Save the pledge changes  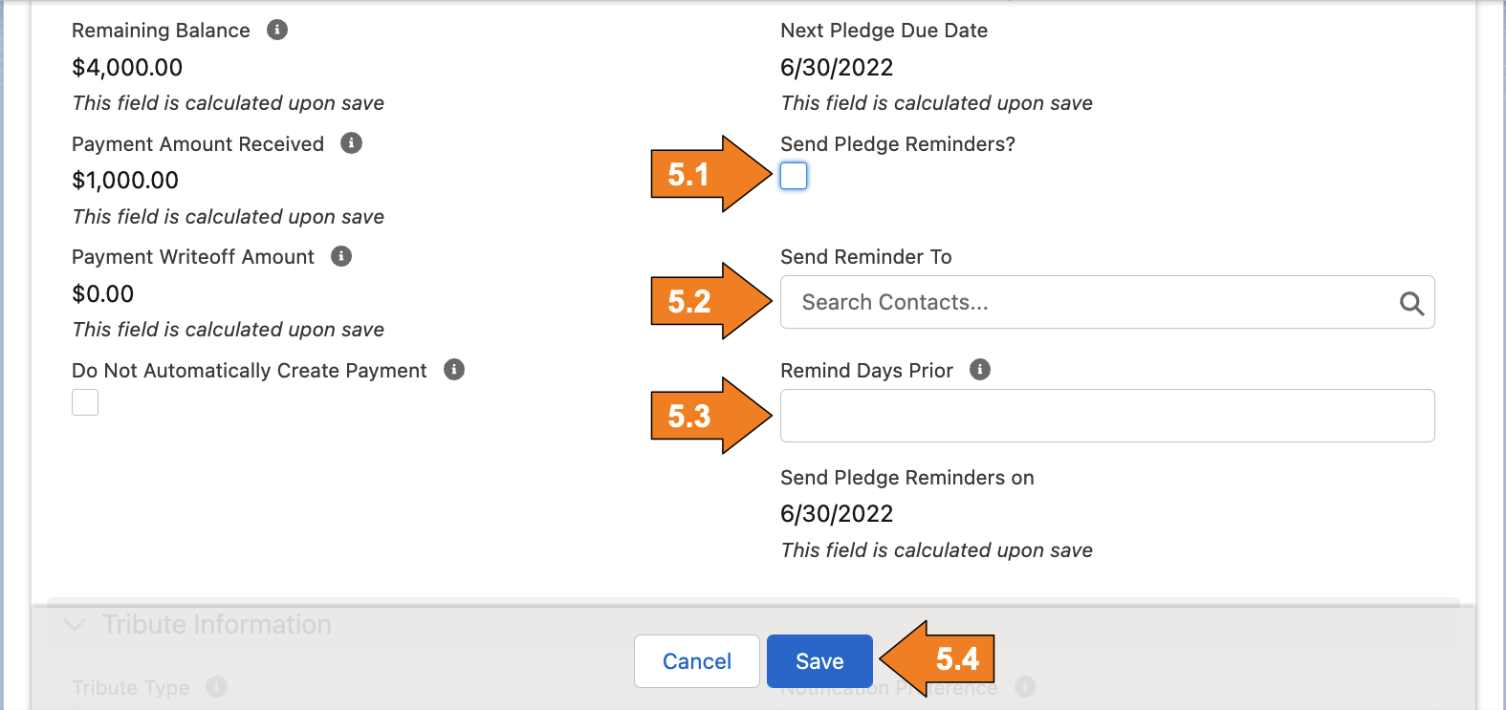point(818,660)
